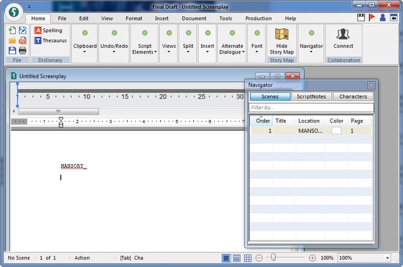Click the scene color swatch in Navigator
The height and width of the screenshot is (267, 403).
[336, 131]
